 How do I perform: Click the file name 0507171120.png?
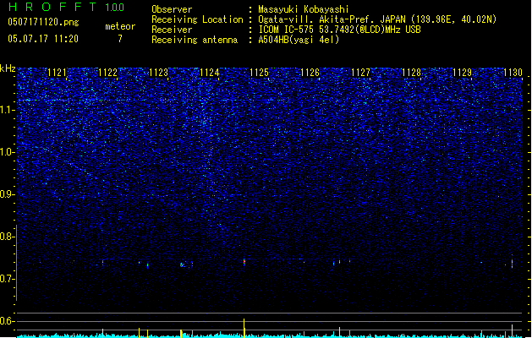[43, 22]
